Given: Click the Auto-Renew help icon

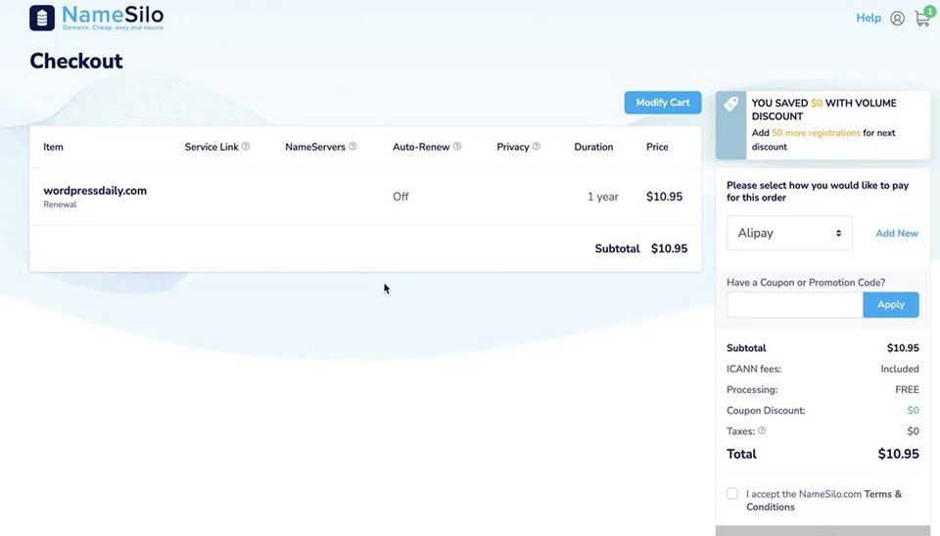Looking at the screenshot, I should [457, 146].
